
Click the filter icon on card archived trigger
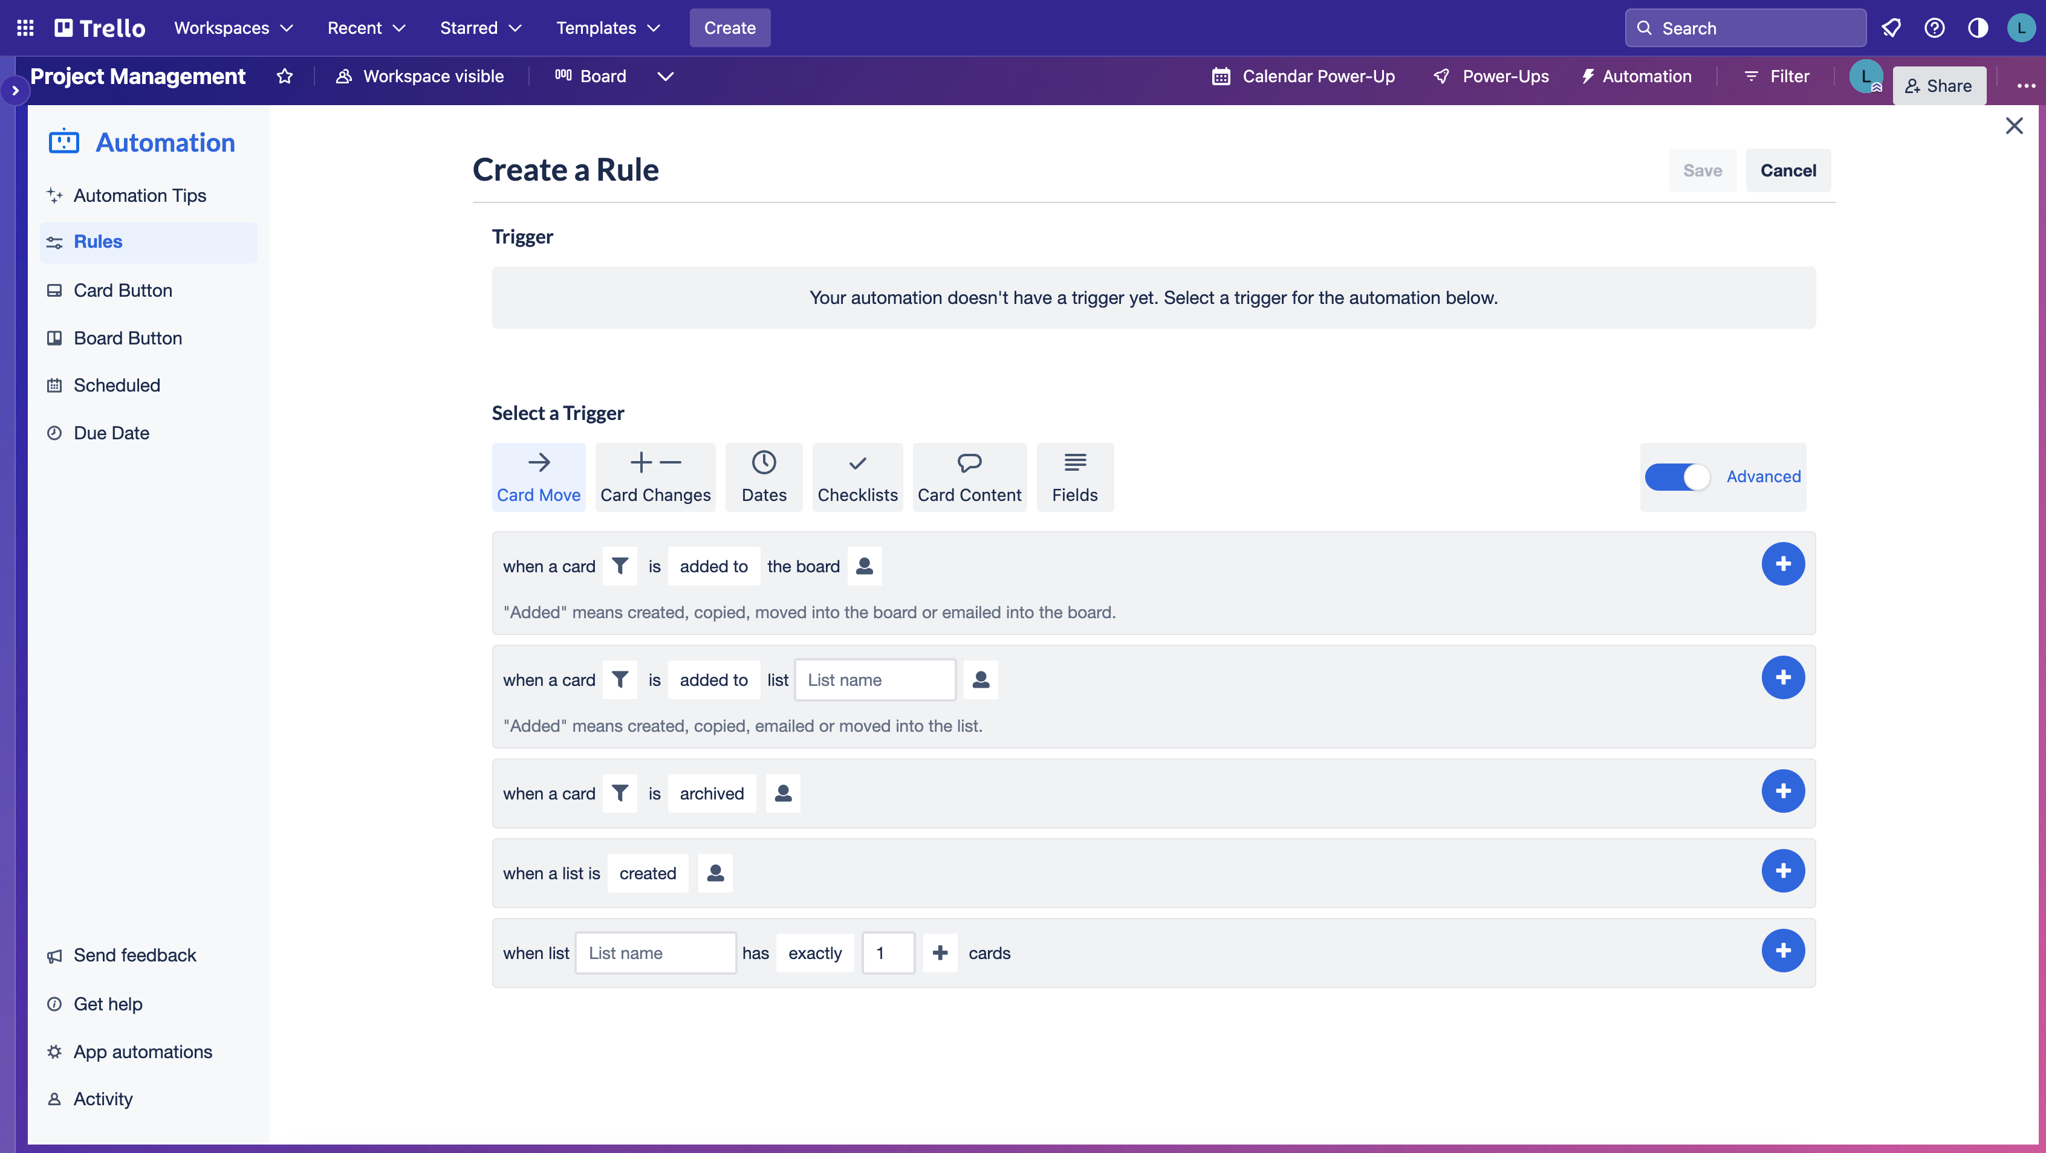(x=620, y=792)
